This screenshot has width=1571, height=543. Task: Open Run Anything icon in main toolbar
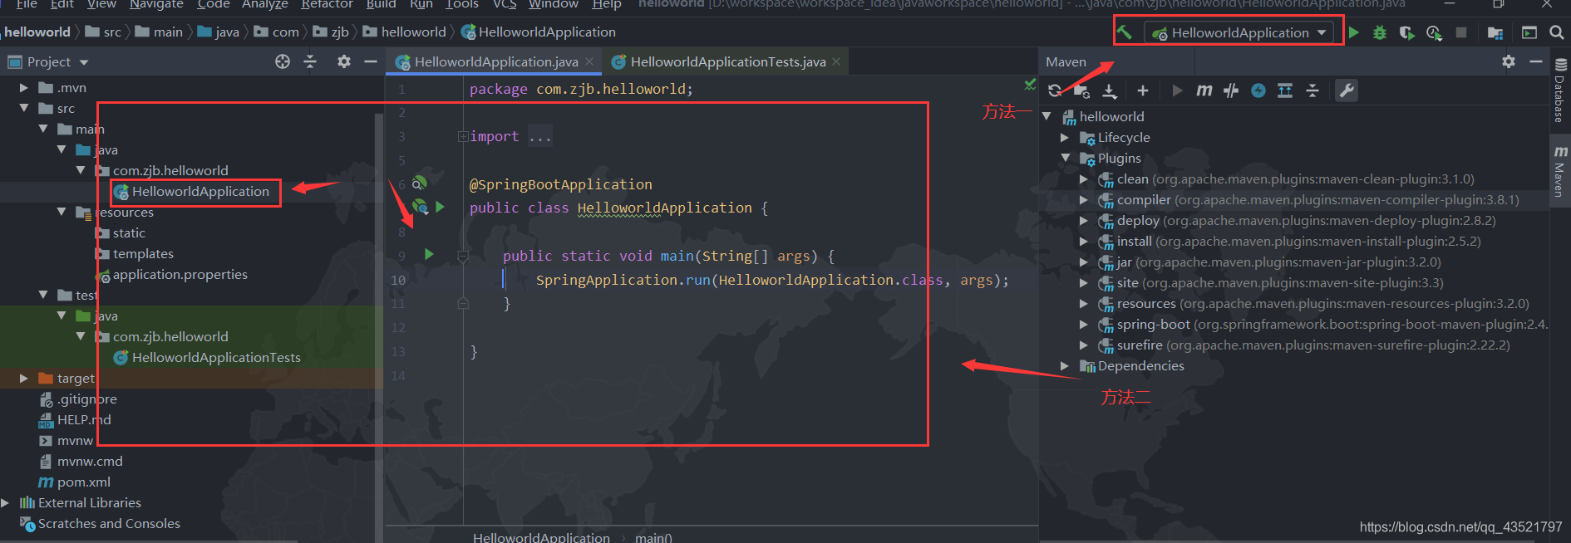pos(1529,32)
